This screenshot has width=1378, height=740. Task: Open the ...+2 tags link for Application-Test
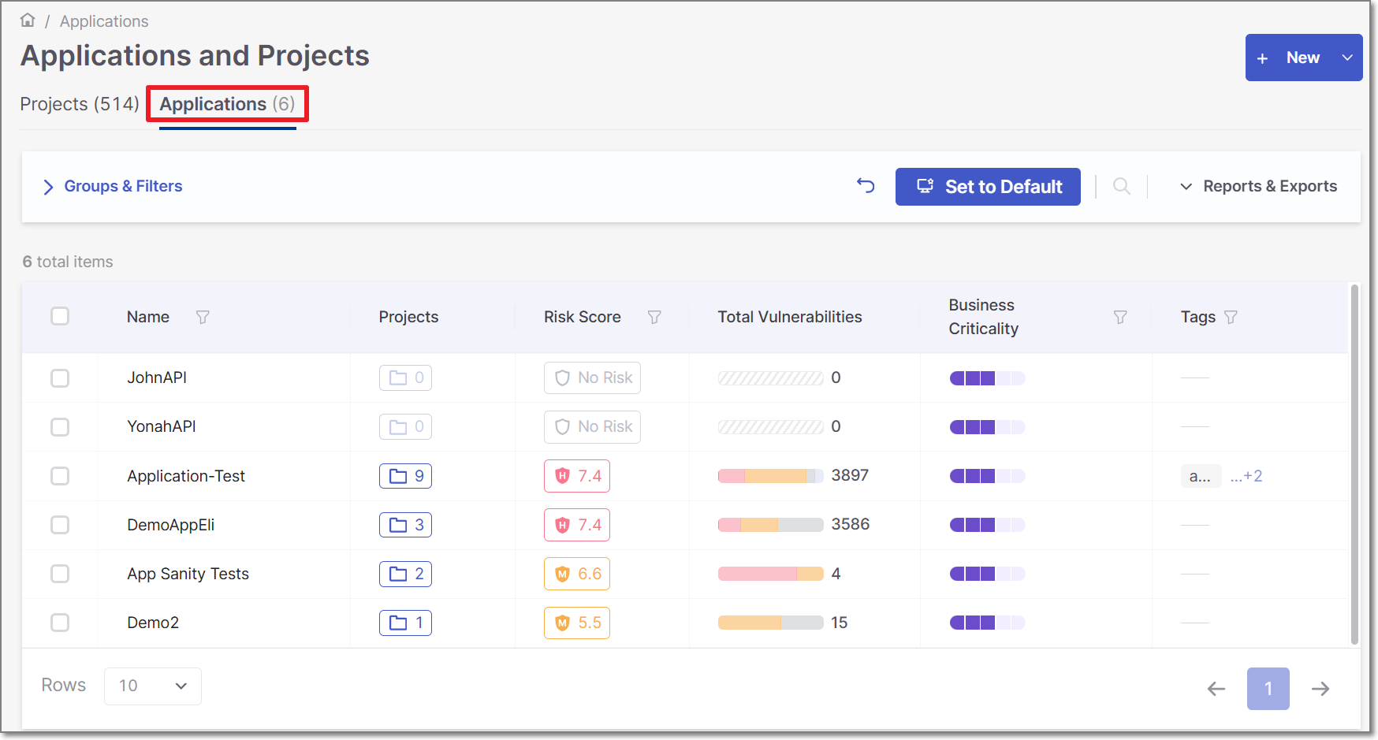[x=1246, y=476]
